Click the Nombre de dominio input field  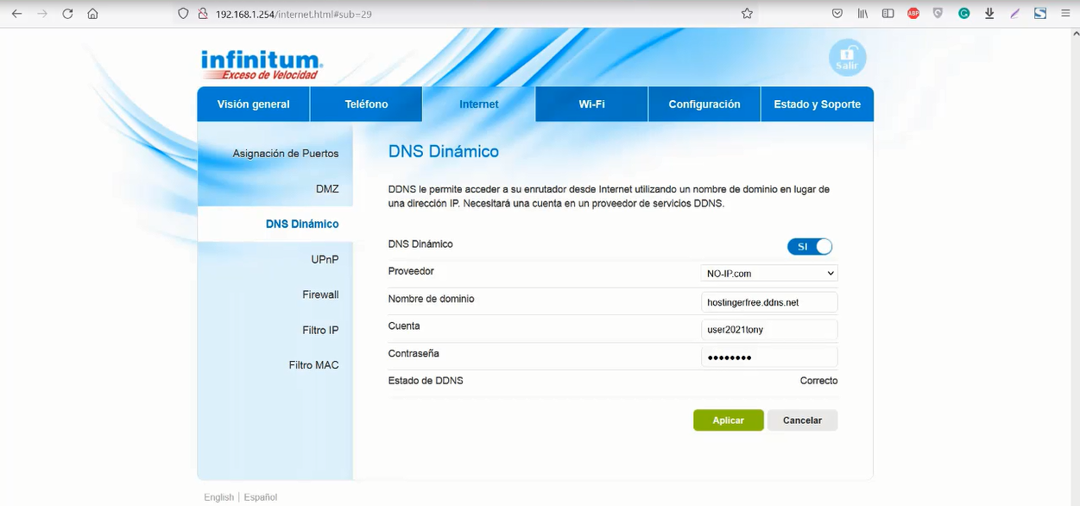point(768,302)
